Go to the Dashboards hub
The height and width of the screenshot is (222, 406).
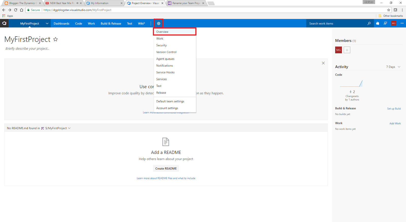61,23
